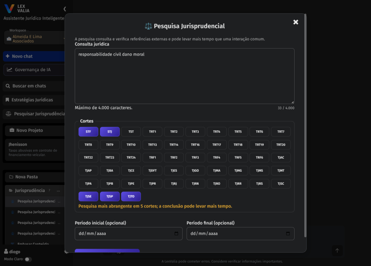
Task: Open Governança de IA
Action: coord(34,70)
